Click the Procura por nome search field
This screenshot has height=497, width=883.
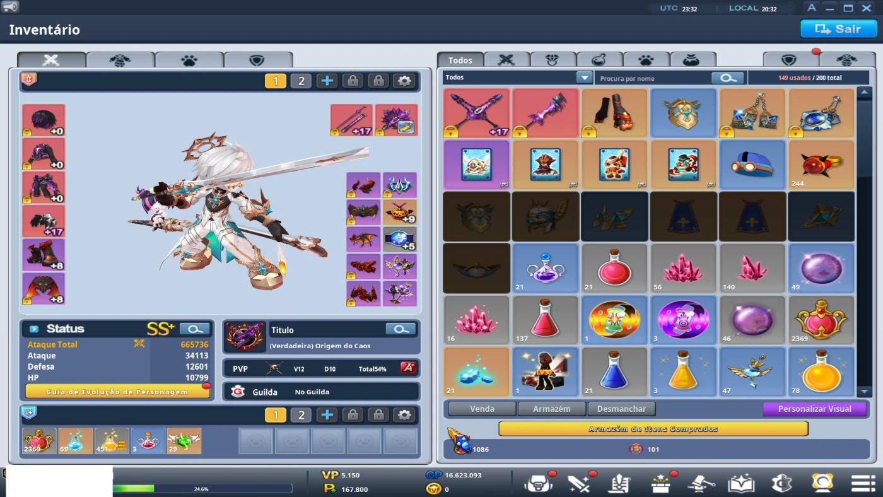coord(653,78)
